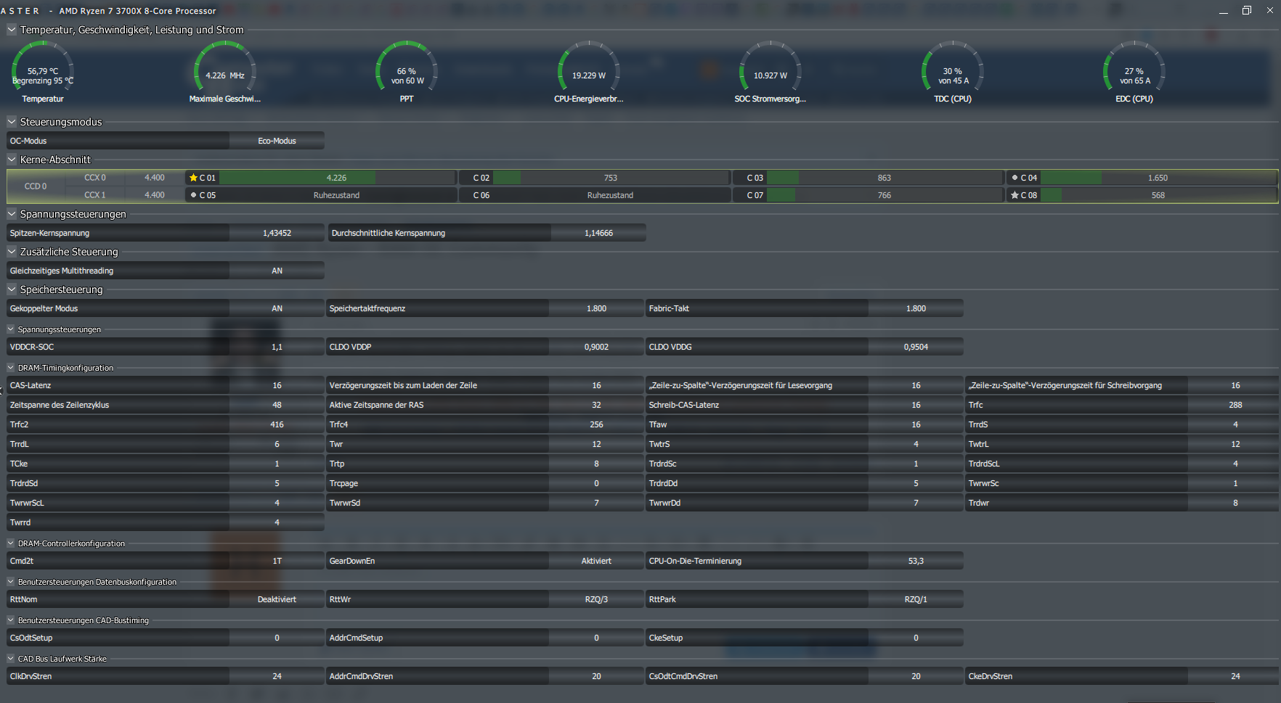Click the Trfc4 value 256

[596, 424]
